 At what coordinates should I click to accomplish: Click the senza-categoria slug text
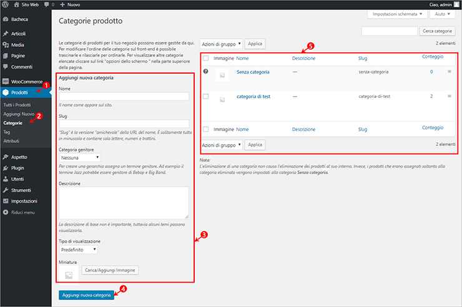[x=373, y=72]
